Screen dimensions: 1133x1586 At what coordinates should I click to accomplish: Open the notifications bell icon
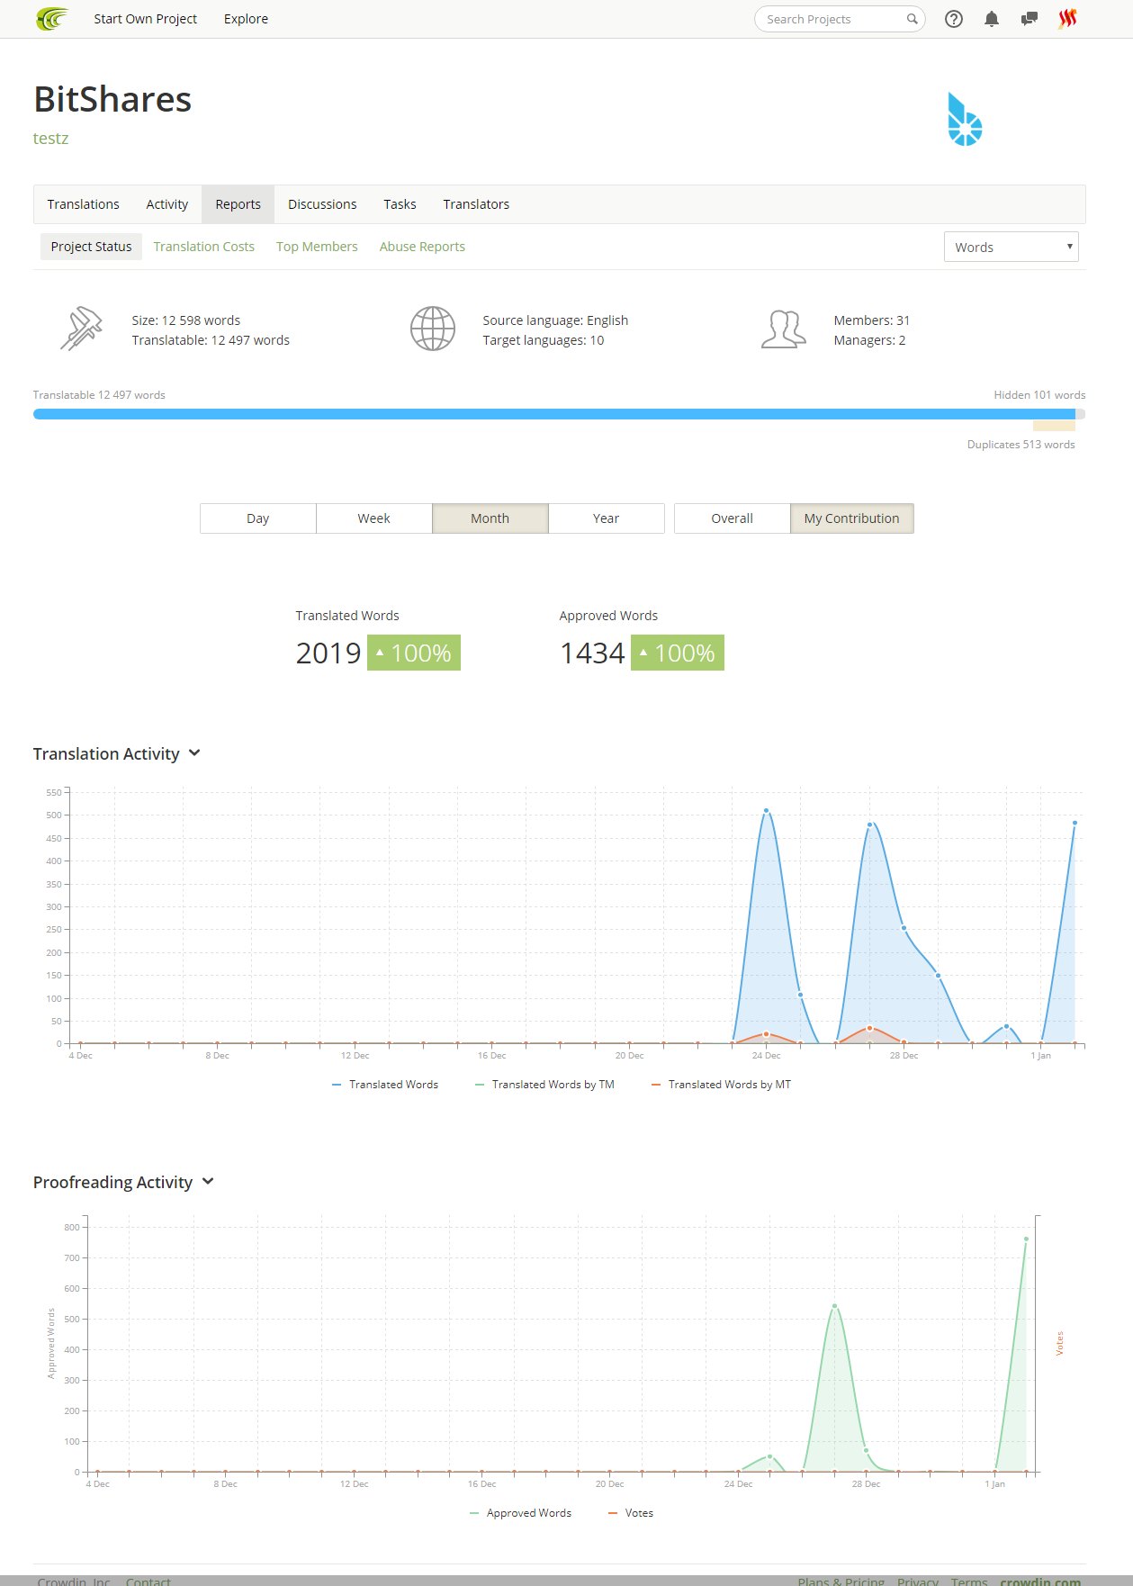pyautogui.click(x=992, y=19)
